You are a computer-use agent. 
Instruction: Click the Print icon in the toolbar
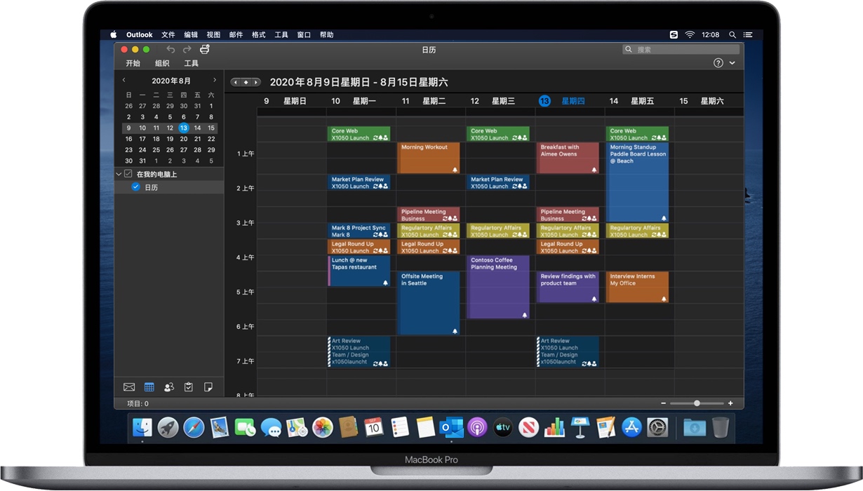point(204,49)
